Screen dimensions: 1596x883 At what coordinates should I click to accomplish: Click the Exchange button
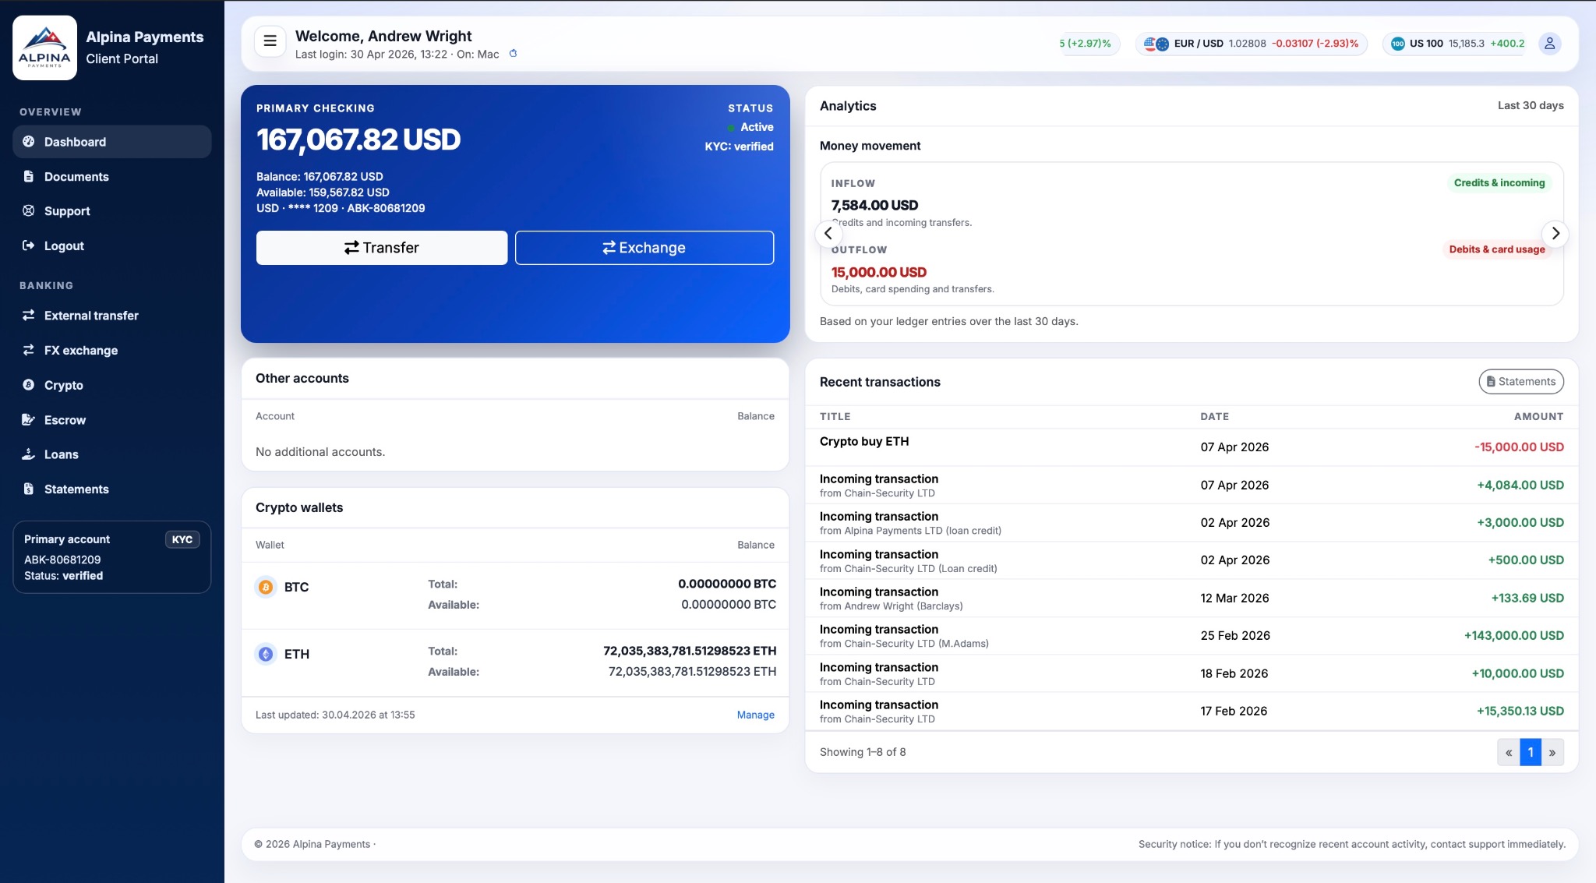[644, 248]
